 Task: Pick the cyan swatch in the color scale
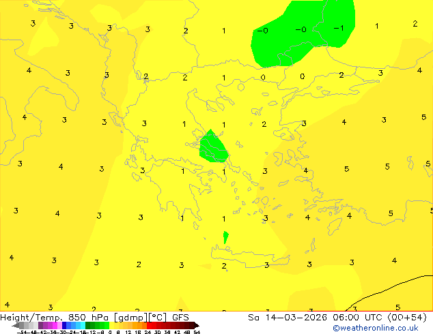[83, 325]
